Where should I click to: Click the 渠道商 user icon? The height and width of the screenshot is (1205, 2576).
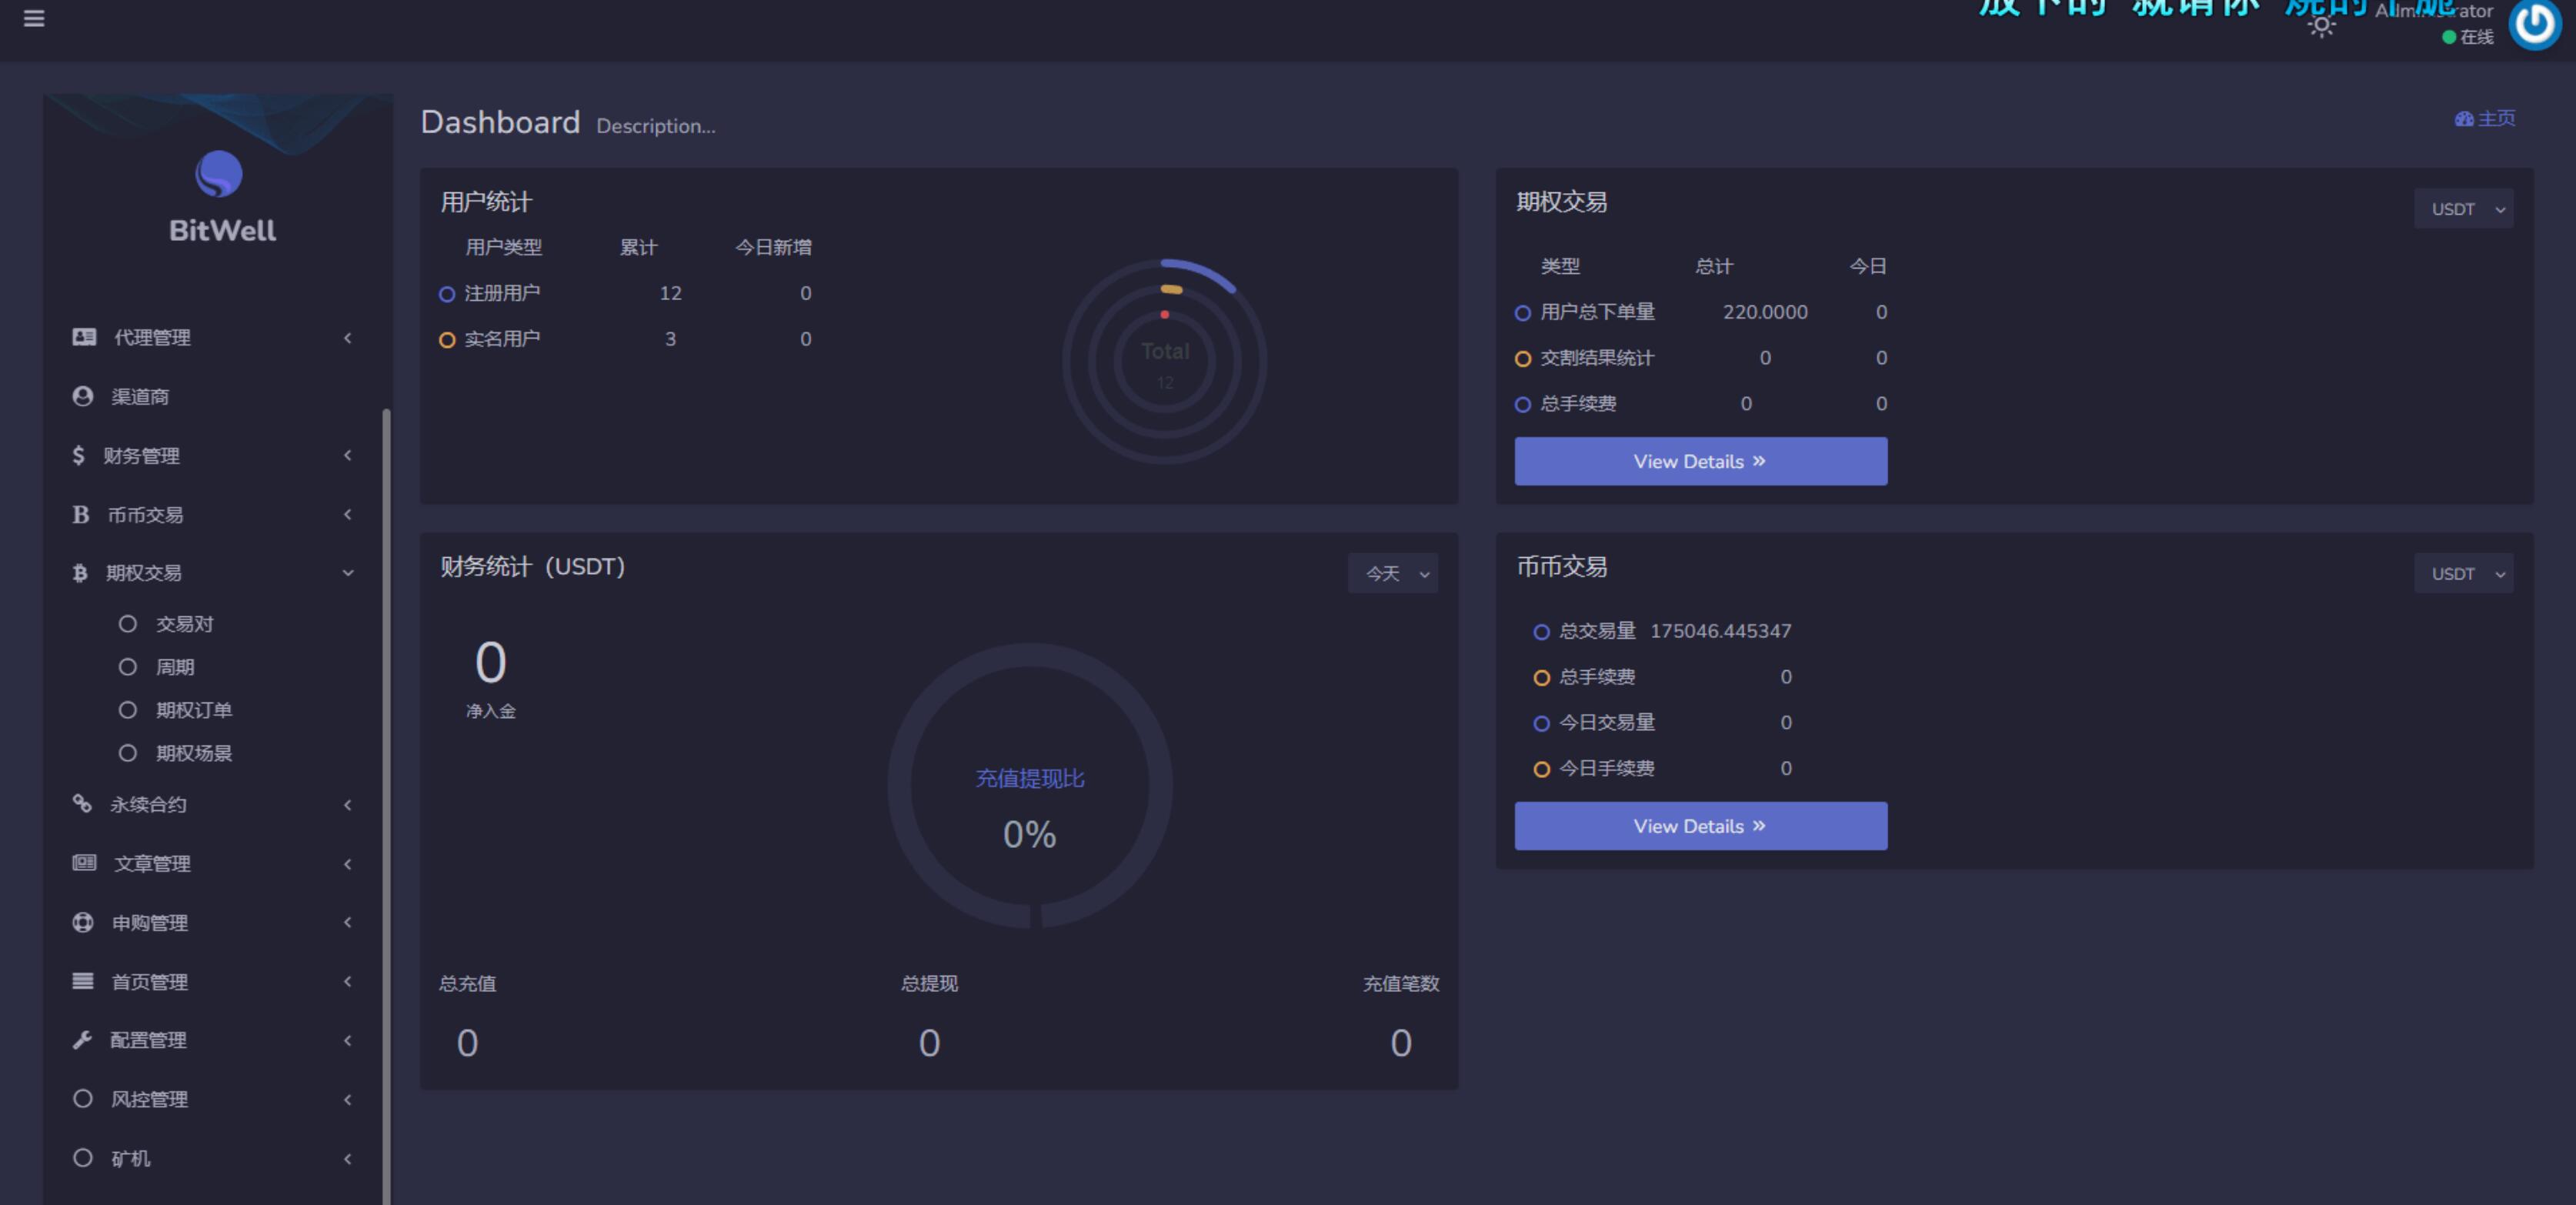83,396
